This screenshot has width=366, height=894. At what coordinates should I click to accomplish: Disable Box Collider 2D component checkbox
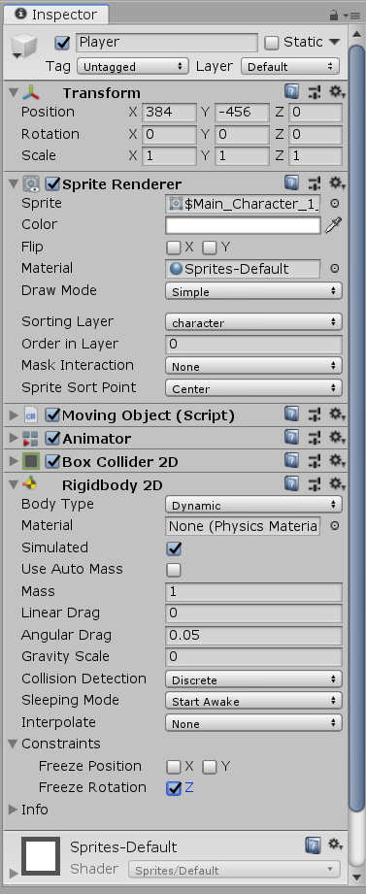(x=53, y=461)
